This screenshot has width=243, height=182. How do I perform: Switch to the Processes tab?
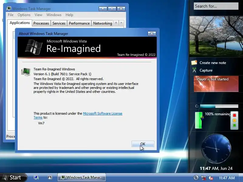41,23
